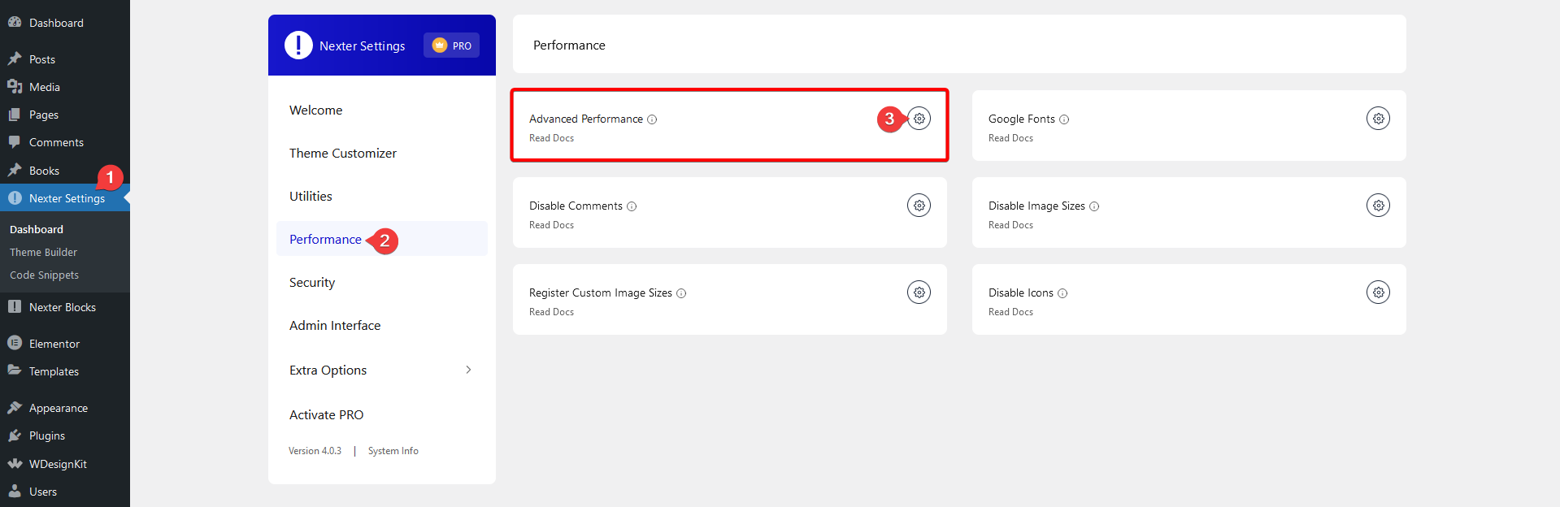
Task: Click the Elementor icon in sidebar
Action: (15, 343)
